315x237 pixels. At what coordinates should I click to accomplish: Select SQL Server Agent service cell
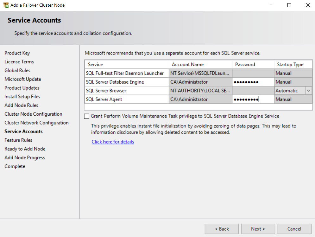[127, 99]
